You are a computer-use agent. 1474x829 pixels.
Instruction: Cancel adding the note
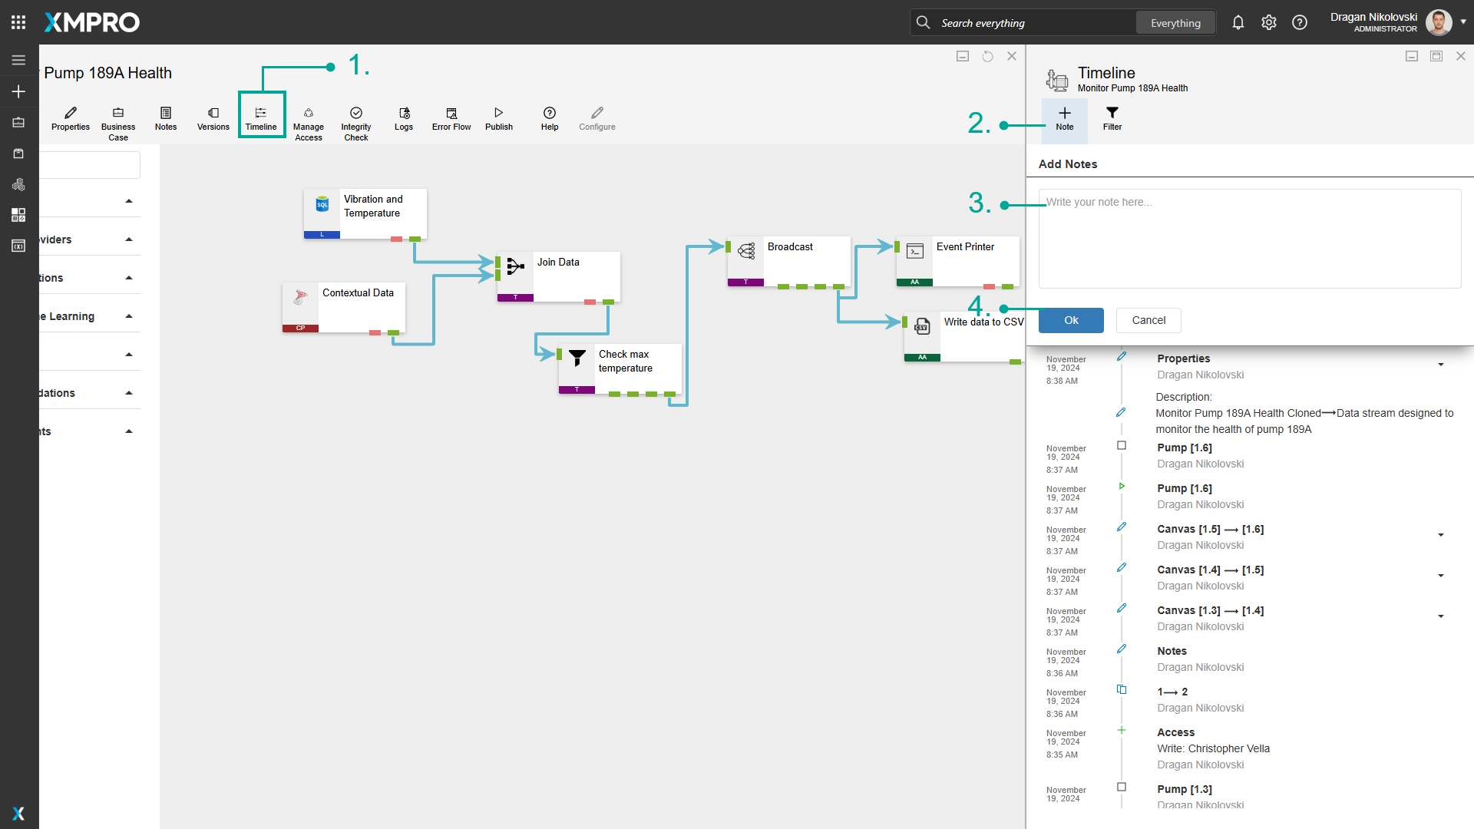1148,321
